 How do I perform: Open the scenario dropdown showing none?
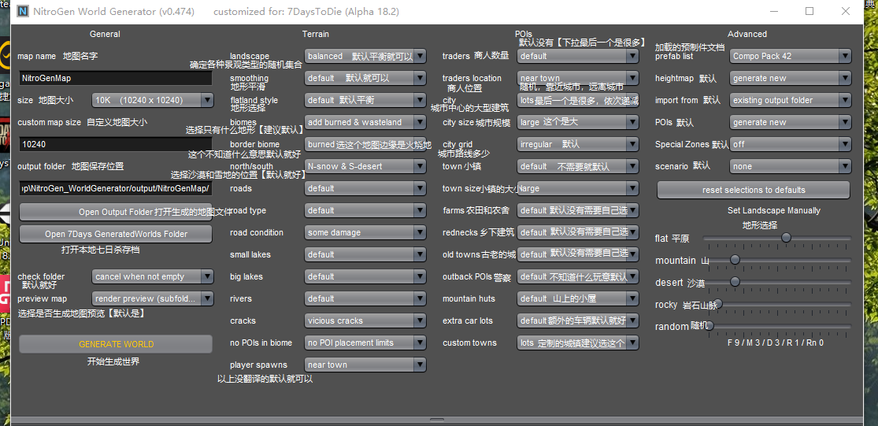point(791,166)
